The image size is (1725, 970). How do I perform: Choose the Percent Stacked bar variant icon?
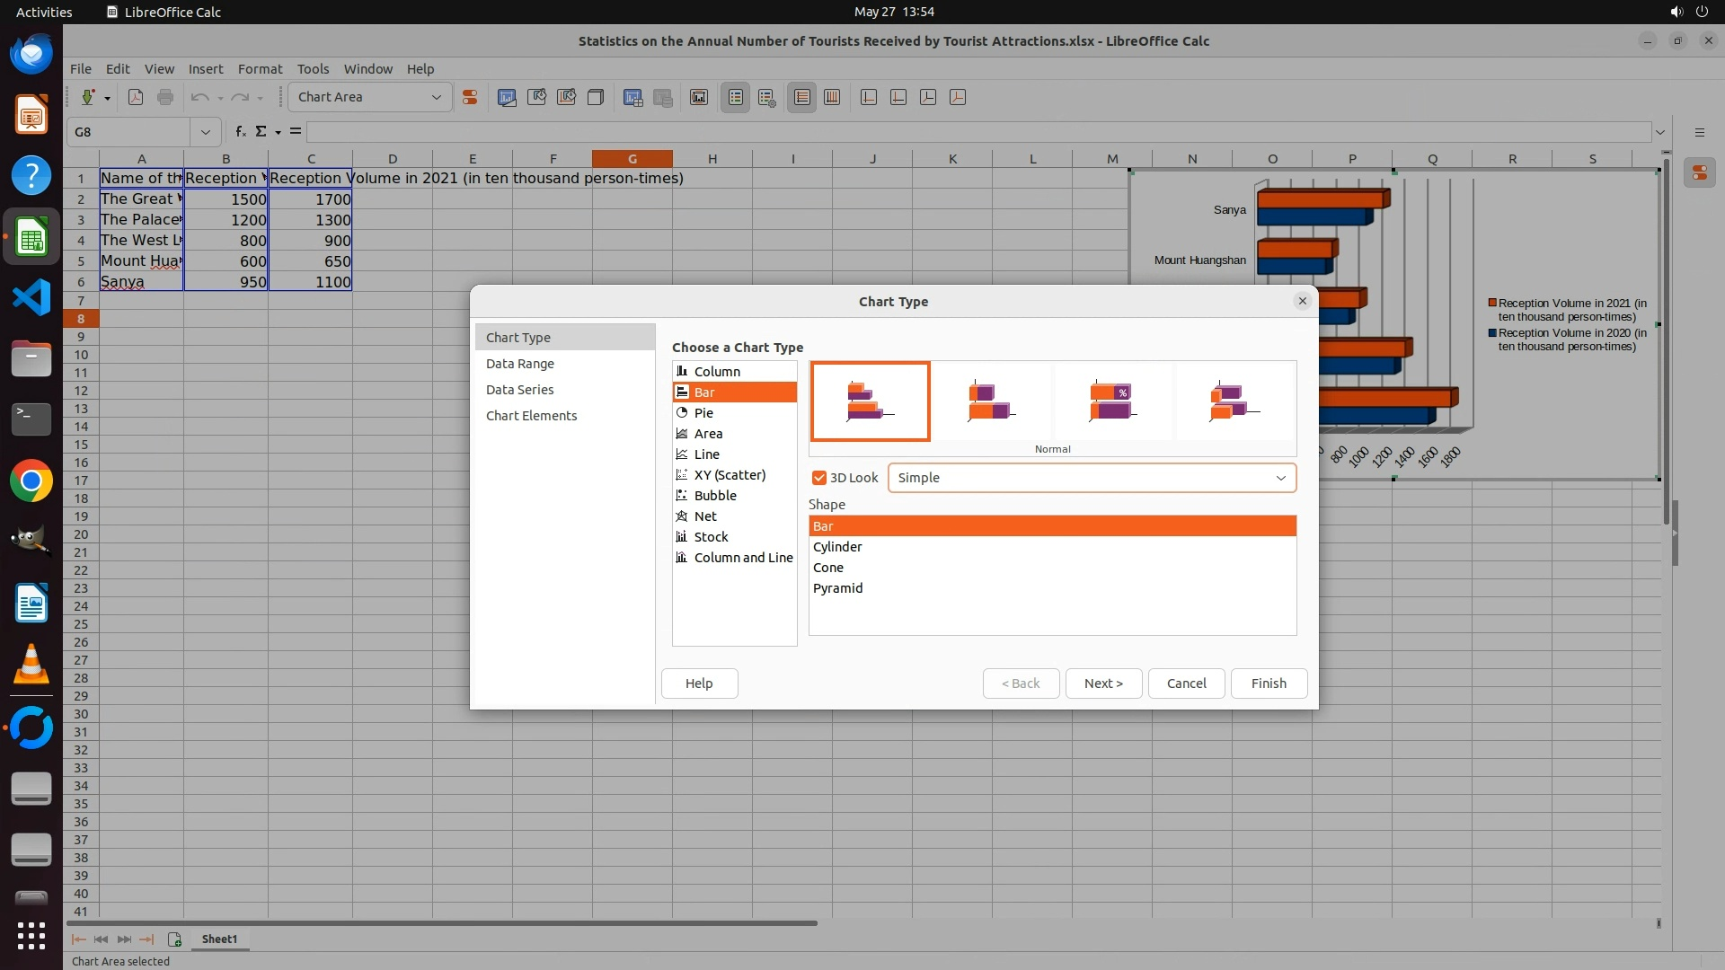pyautogui.click(x=1112, y=401)
